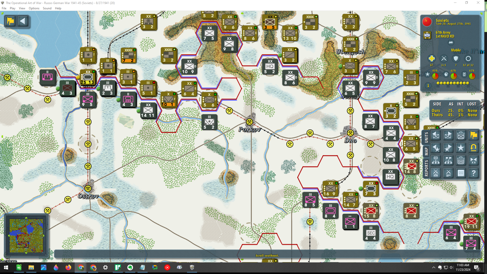Click the white unit card icon
487x274 pixels.
point(461,173)
